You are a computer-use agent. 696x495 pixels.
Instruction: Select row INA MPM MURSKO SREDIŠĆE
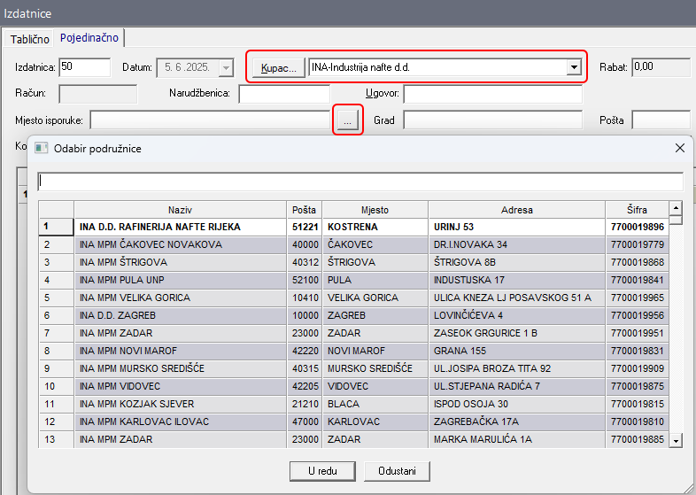(354, 368)
